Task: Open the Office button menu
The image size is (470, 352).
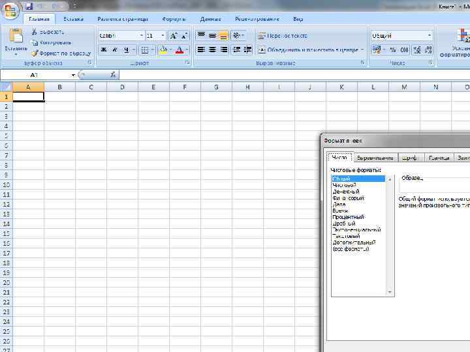Action: tap(10, 11)
